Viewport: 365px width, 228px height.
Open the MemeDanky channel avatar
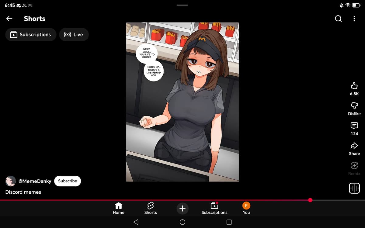(x=11, y=181)
